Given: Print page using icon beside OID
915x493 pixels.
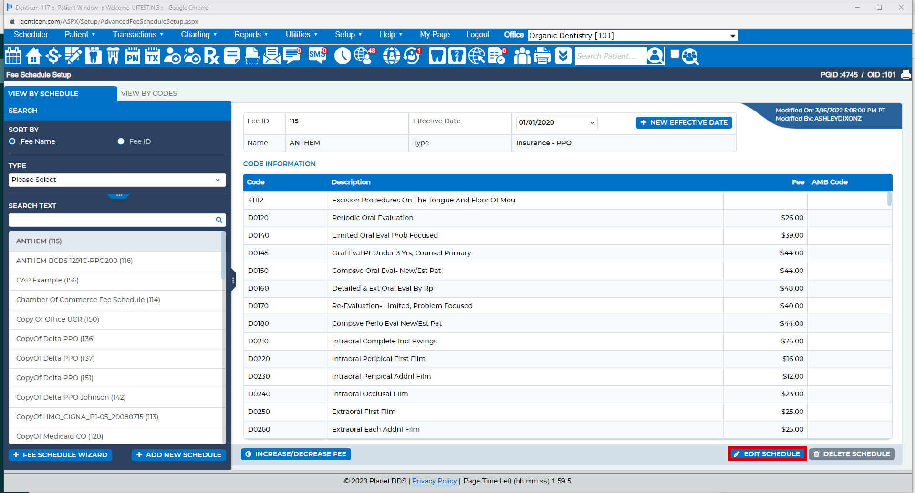Looking at the screenshot, I should coord(905,75).
